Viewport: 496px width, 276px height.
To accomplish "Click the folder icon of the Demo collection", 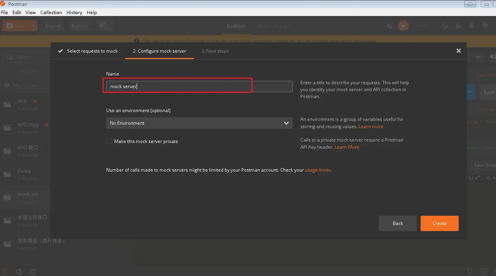I will click(x=7, y=174).
